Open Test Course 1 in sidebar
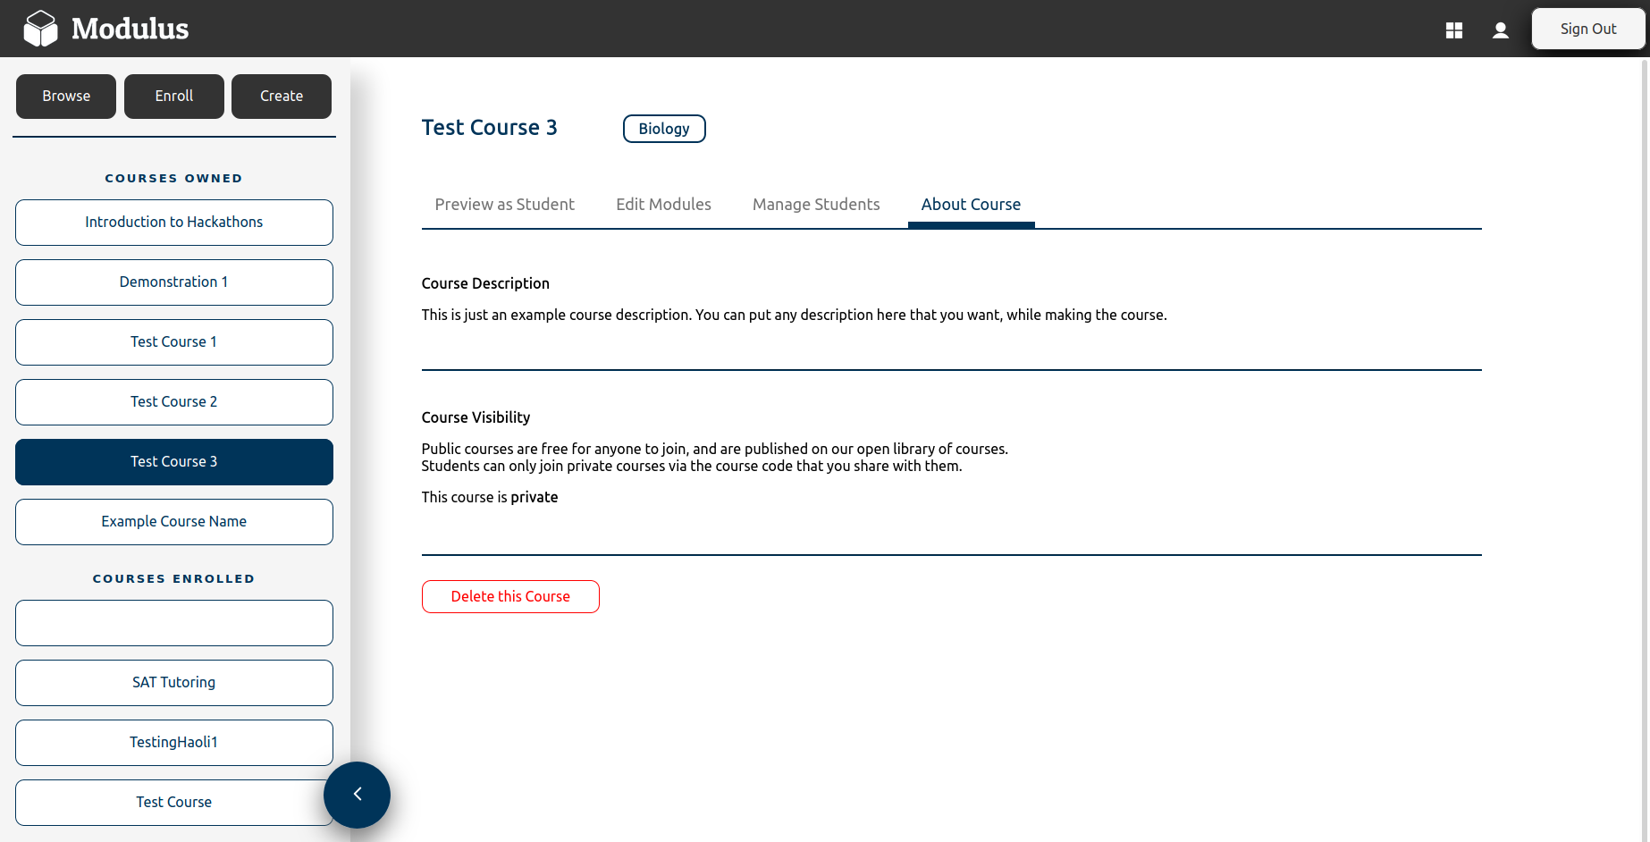 [174, 342]
